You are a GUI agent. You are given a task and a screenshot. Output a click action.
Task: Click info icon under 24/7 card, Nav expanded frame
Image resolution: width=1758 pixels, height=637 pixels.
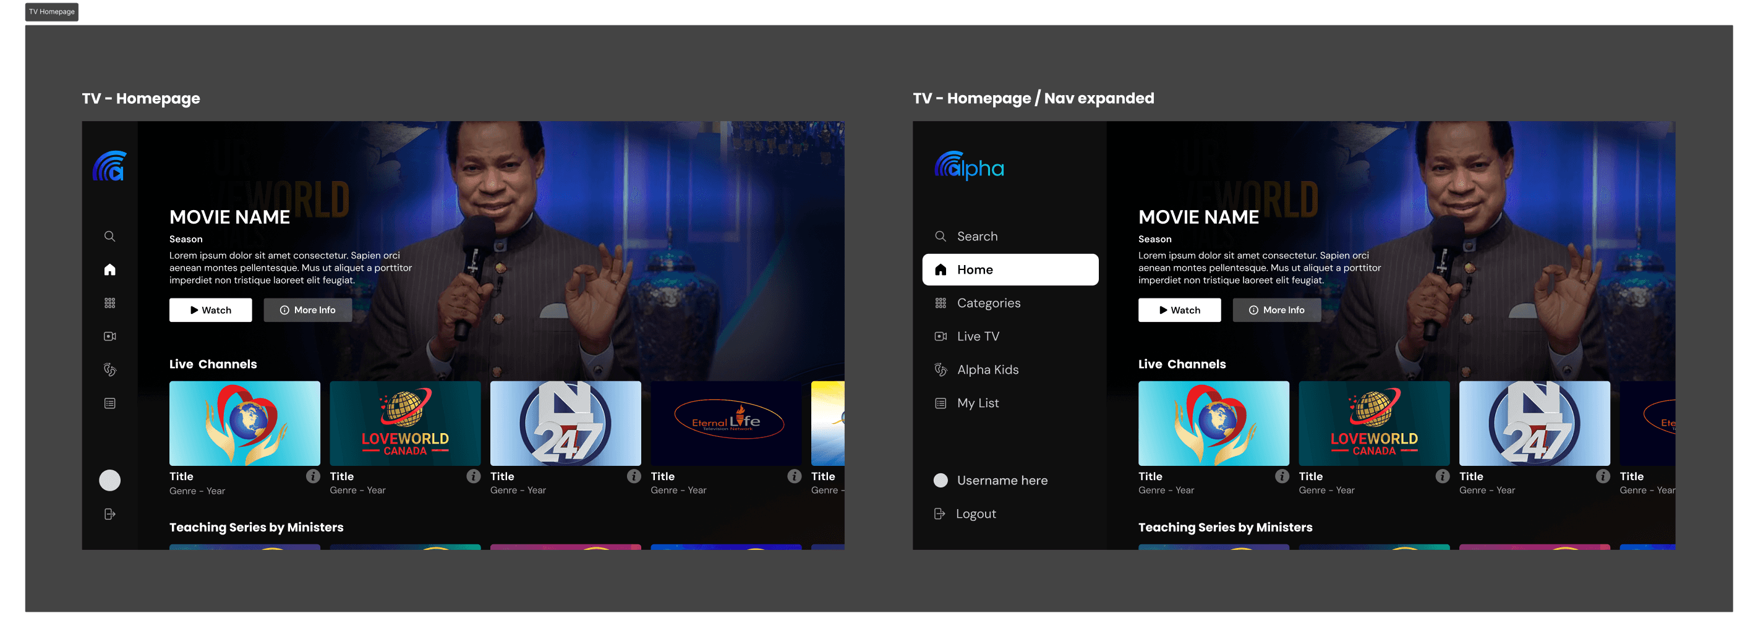(x=1602, y=476)
